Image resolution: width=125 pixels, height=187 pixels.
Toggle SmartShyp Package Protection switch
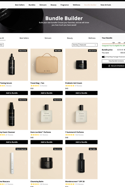(103, 57)
